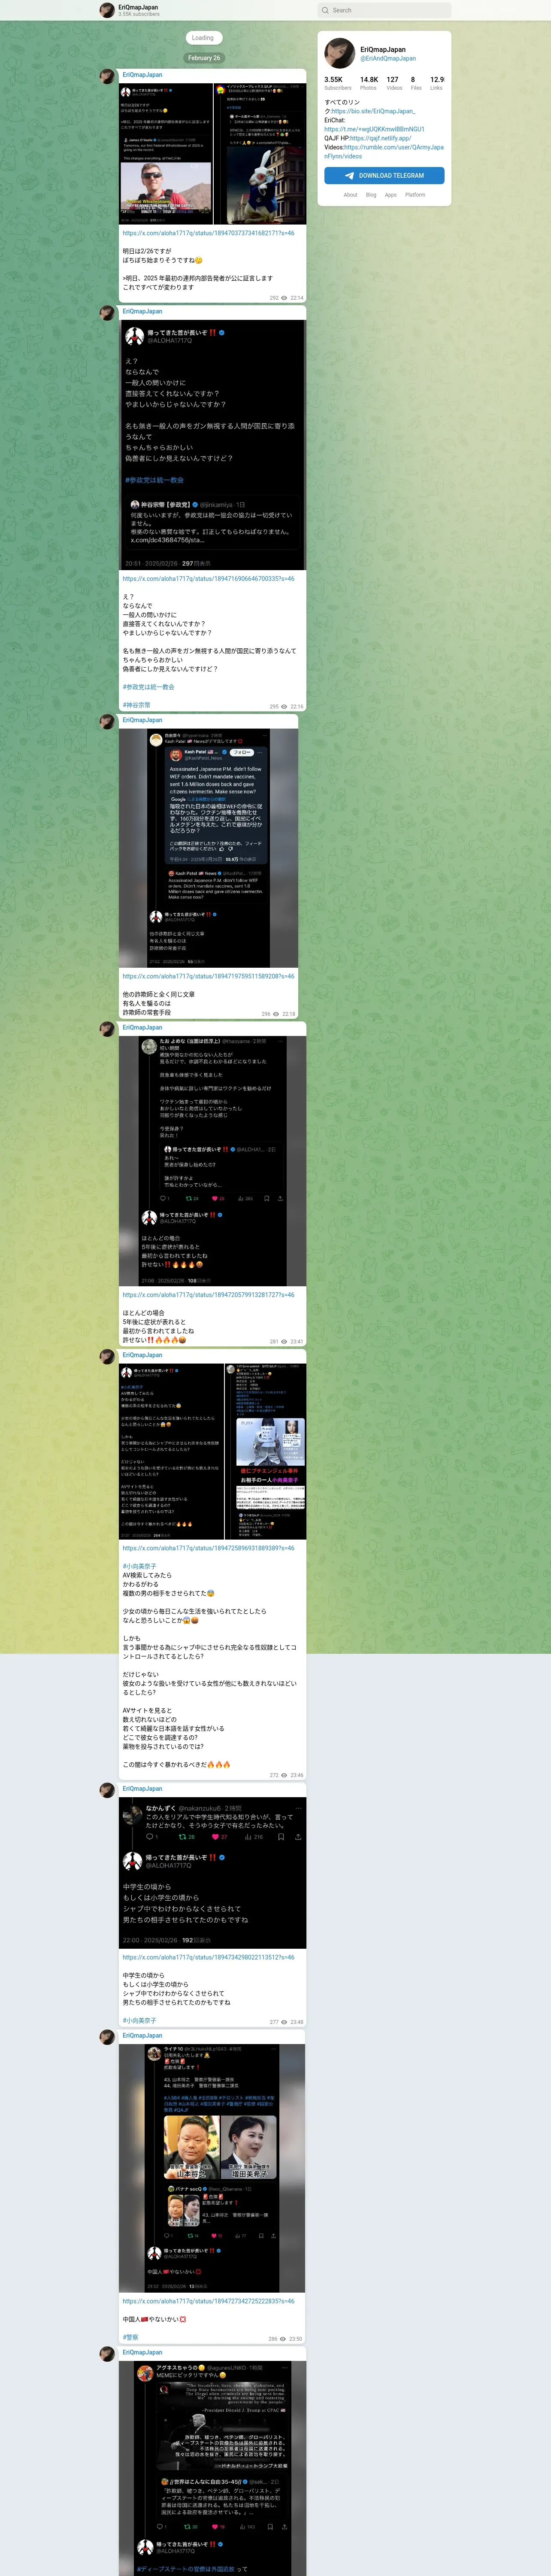Screen dimensions: 551x2576
Task: Switch to the 127 Videos tab
Action: 394,83
